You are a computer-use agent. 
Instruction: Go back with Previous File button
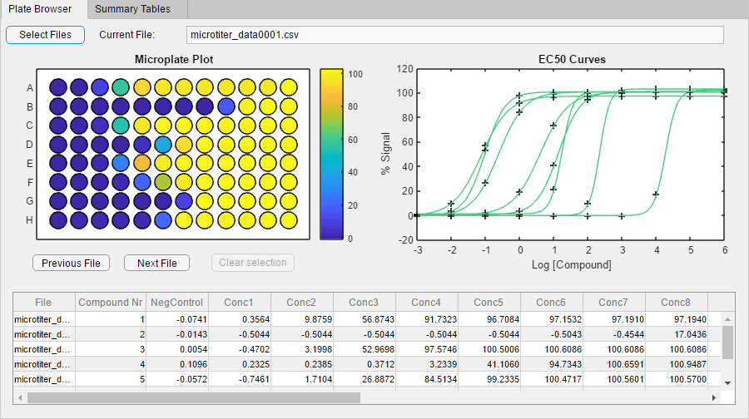(71, 263)
